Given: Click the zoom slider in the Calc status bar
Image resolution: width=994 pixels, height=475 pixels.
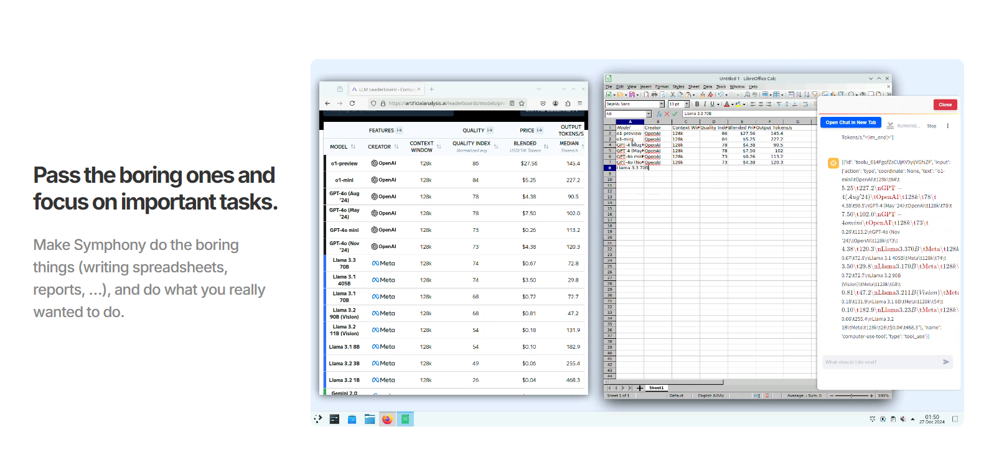Looking at the screenshot, I should (x=852, y=395).
